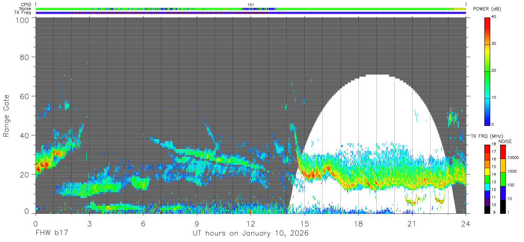Click the 18 tick on the UT hours axis

pyautogui.click(x=358, y=223)
